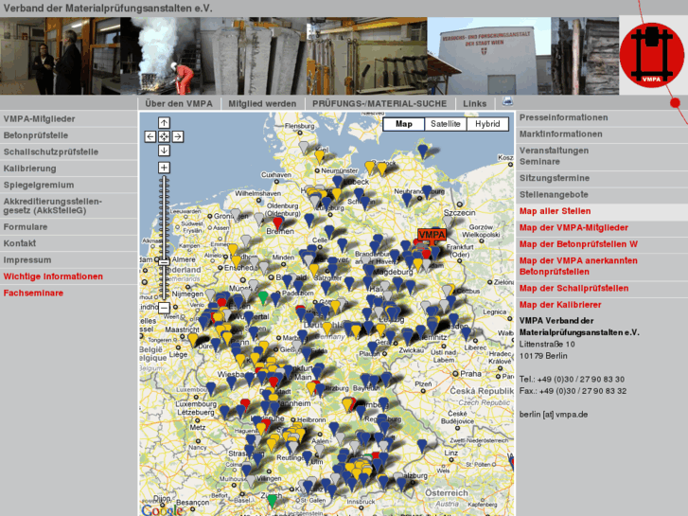Click the Fax +49 (0)30 / 27 90 83 32 text

click(x=573, y=391)
